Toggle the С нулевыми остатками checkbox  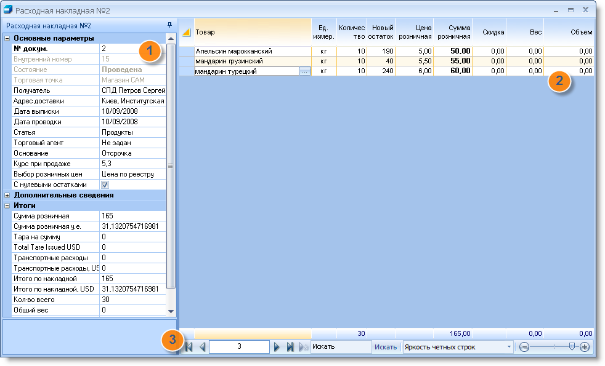click(x=105, y=185)
